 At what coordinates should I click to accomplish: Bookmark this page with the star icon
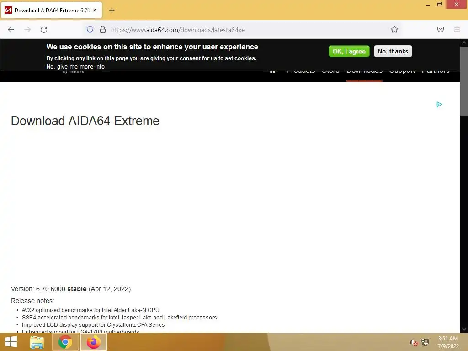pos(394,29)
